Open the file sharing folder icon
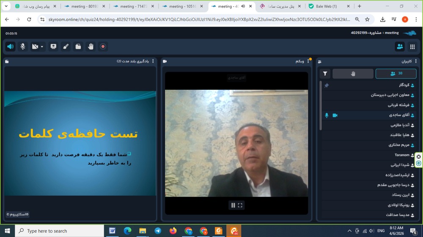The image size is (423, 237). (x=78, y=46)
